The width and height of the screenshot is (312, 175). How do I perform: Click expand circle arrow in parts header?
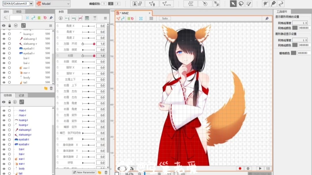16,25
